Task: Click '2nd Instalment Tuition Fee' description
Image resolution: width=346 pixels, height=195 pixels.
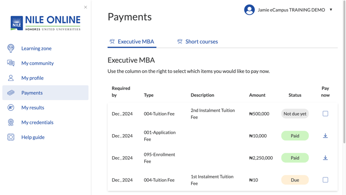Action: click(x=213, y=114)
